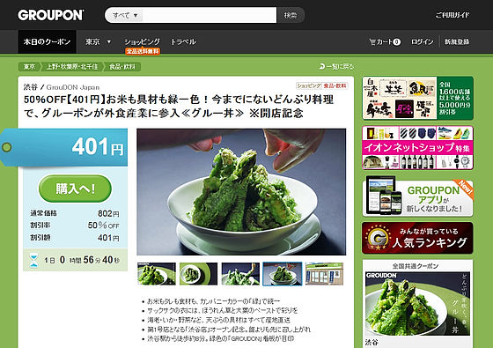Click the 新規登録 link
This screenshot has width=493, height=348.
coord(457,41)
